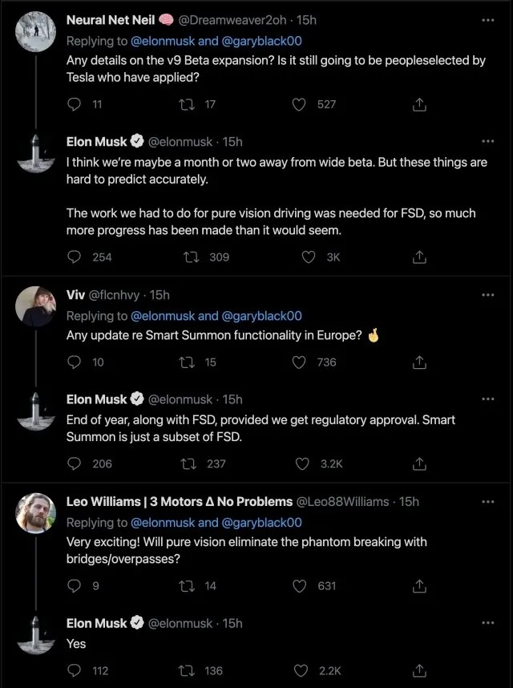Open more options on Neural Net Neil's tweet
This screenshot has width=513, height=688.
tap(488, 20)
